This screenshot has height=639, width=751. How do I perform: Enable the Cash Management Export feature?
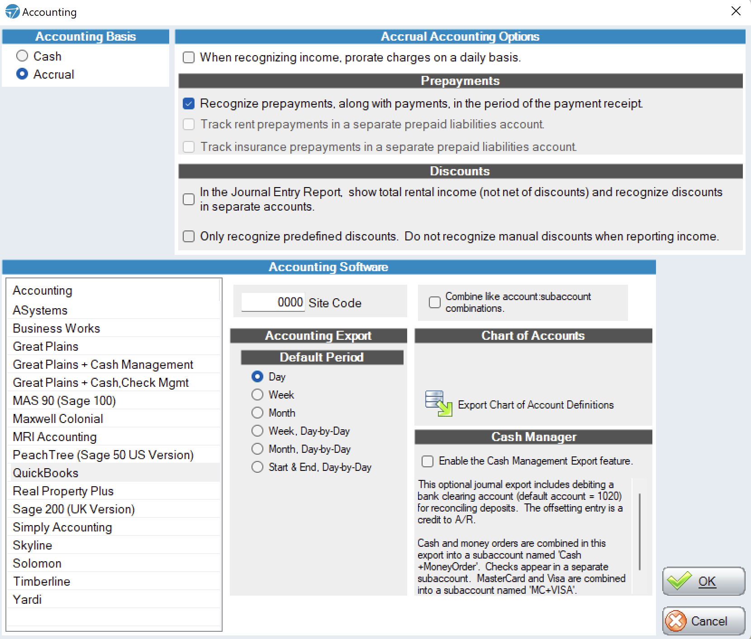tap(428, 461)
